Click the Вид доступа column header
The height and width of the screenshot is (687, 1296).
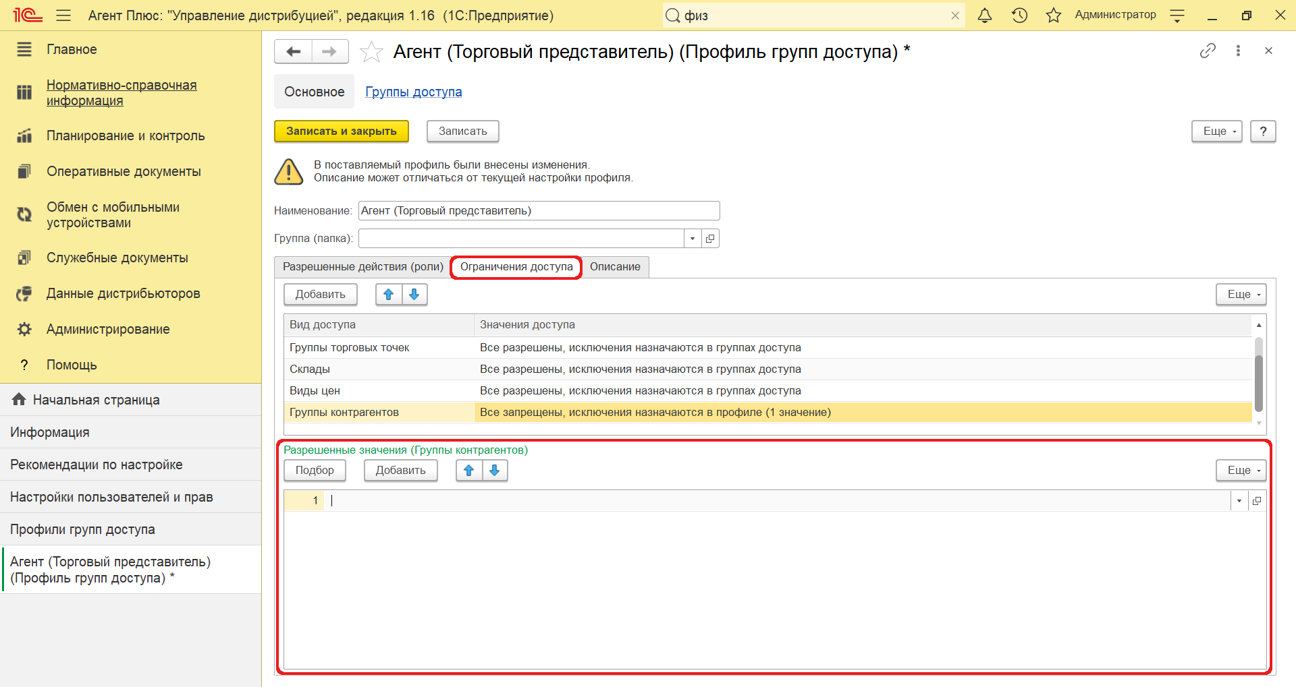pyautogui.click(x=379, y=324)
